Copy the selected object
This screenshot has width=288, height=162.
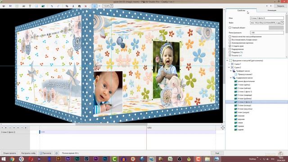click(x=67, y=6)
